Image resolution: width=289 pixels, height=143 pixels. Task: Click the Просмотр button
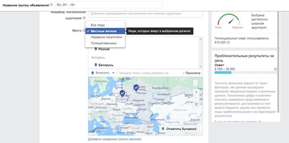[193, 73]
